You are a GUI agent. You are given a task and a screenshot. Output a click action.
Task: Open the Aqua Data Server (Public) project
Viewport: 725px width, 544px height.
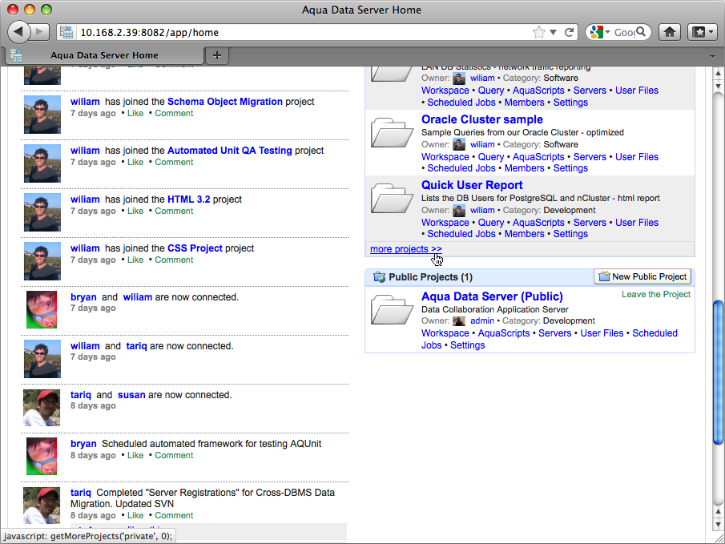pyautogui.click(x=492, y=296)
